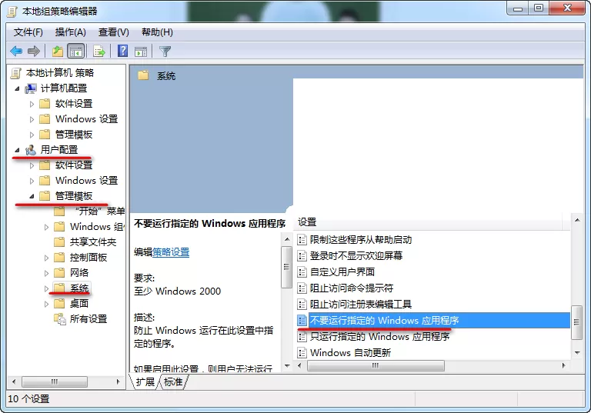Click the Back arrow toolbar icon

point(16,51)
